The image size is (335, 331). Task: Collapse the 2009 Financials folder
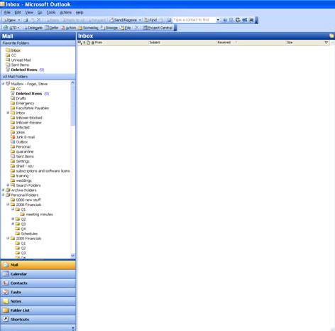[8, 238]
